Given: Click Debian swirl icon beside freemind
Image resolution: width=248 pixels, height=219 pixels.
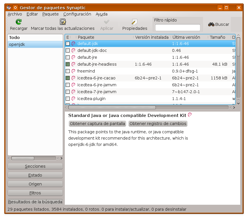Looking at the screenshot, I should [x=73, y=71].
